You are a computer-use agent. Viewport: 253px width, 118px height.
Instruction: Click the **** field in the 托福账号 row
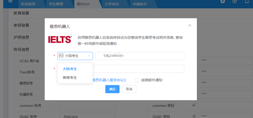point(225,94)
